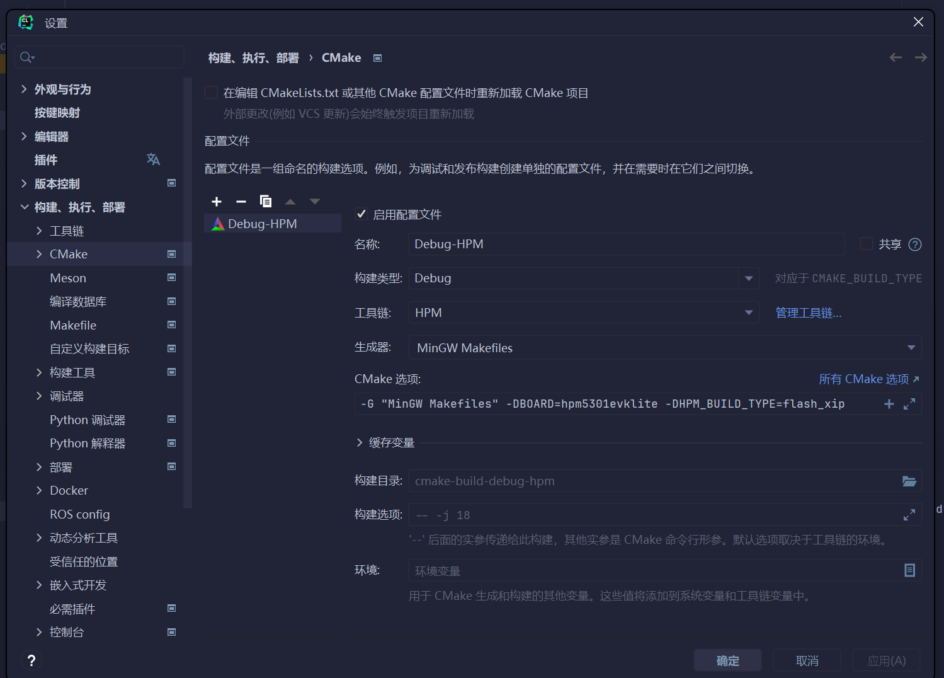Click the translate icon next to 插件
944x678 pixels.
[153, 159]
